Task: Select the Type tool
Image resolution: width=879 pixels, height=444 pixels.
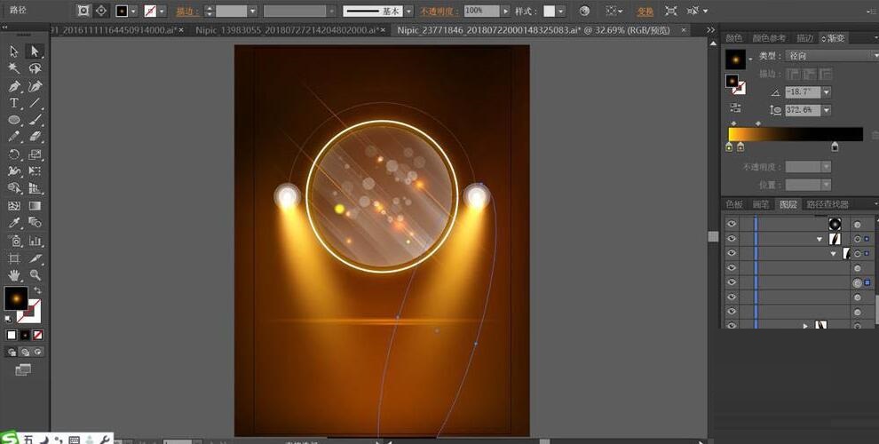Action: click(14, 103)
